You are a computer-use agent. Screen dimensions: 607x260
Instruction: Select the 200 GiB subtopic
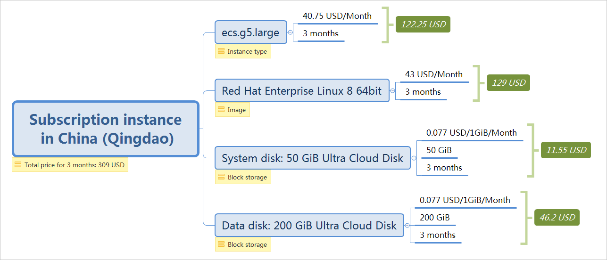(435, 218)
